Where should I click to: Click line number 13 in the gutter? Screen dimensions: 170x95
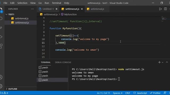[x=43, y=50]
